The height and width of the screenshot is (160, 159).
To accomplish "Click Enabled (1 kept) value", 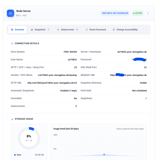I will pyautogui.click(x=69, y=91).
